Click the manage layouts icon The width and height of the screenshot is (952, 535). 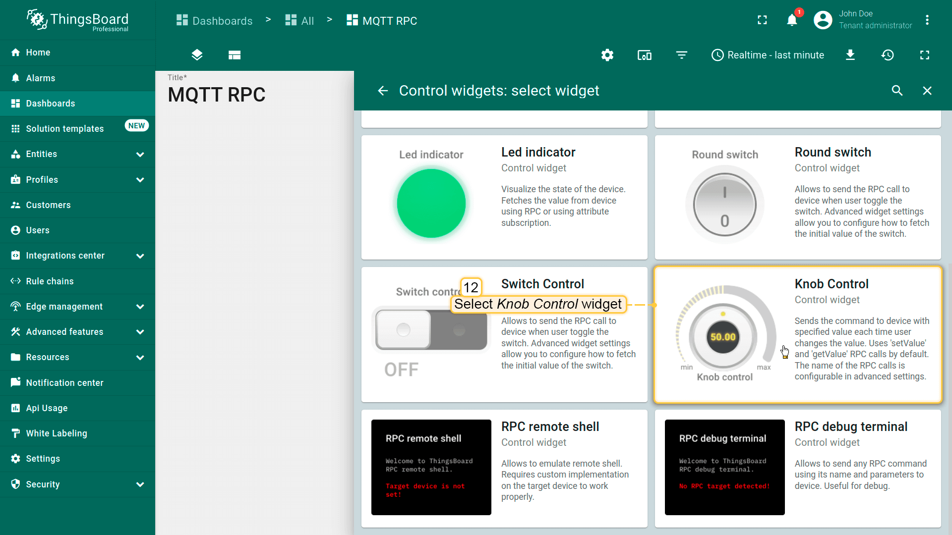[x=235, y=55]
